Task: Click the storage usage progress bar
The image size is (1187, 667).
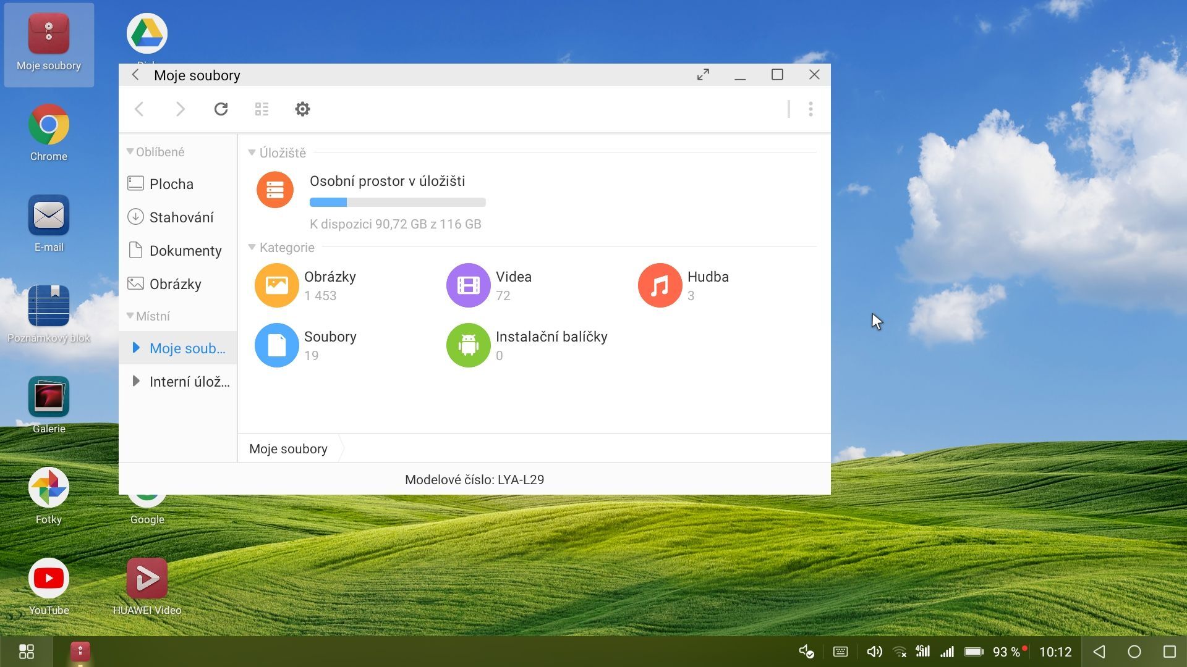Action: pos(398,203)
